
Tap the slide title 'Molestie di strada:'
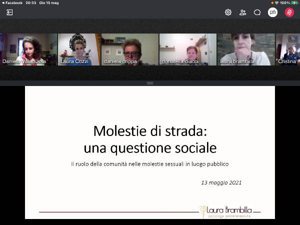[x=150, y=131]
